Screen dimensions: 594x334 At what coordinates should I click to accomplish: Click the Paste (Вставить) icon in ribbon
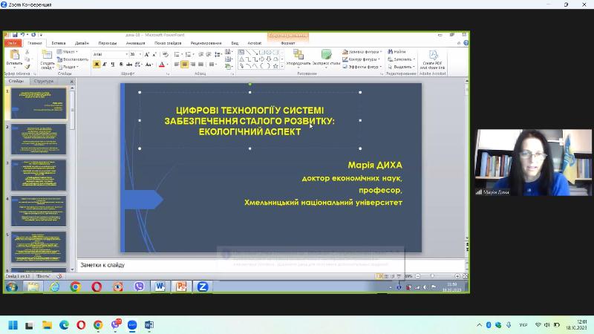pos(13,56)
